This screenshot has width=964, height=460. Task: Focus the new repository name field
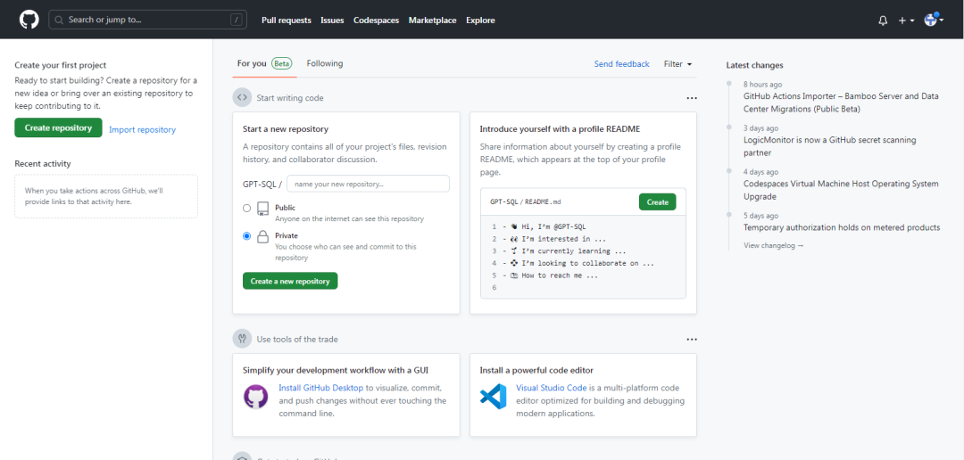click(x=368, y=184)
